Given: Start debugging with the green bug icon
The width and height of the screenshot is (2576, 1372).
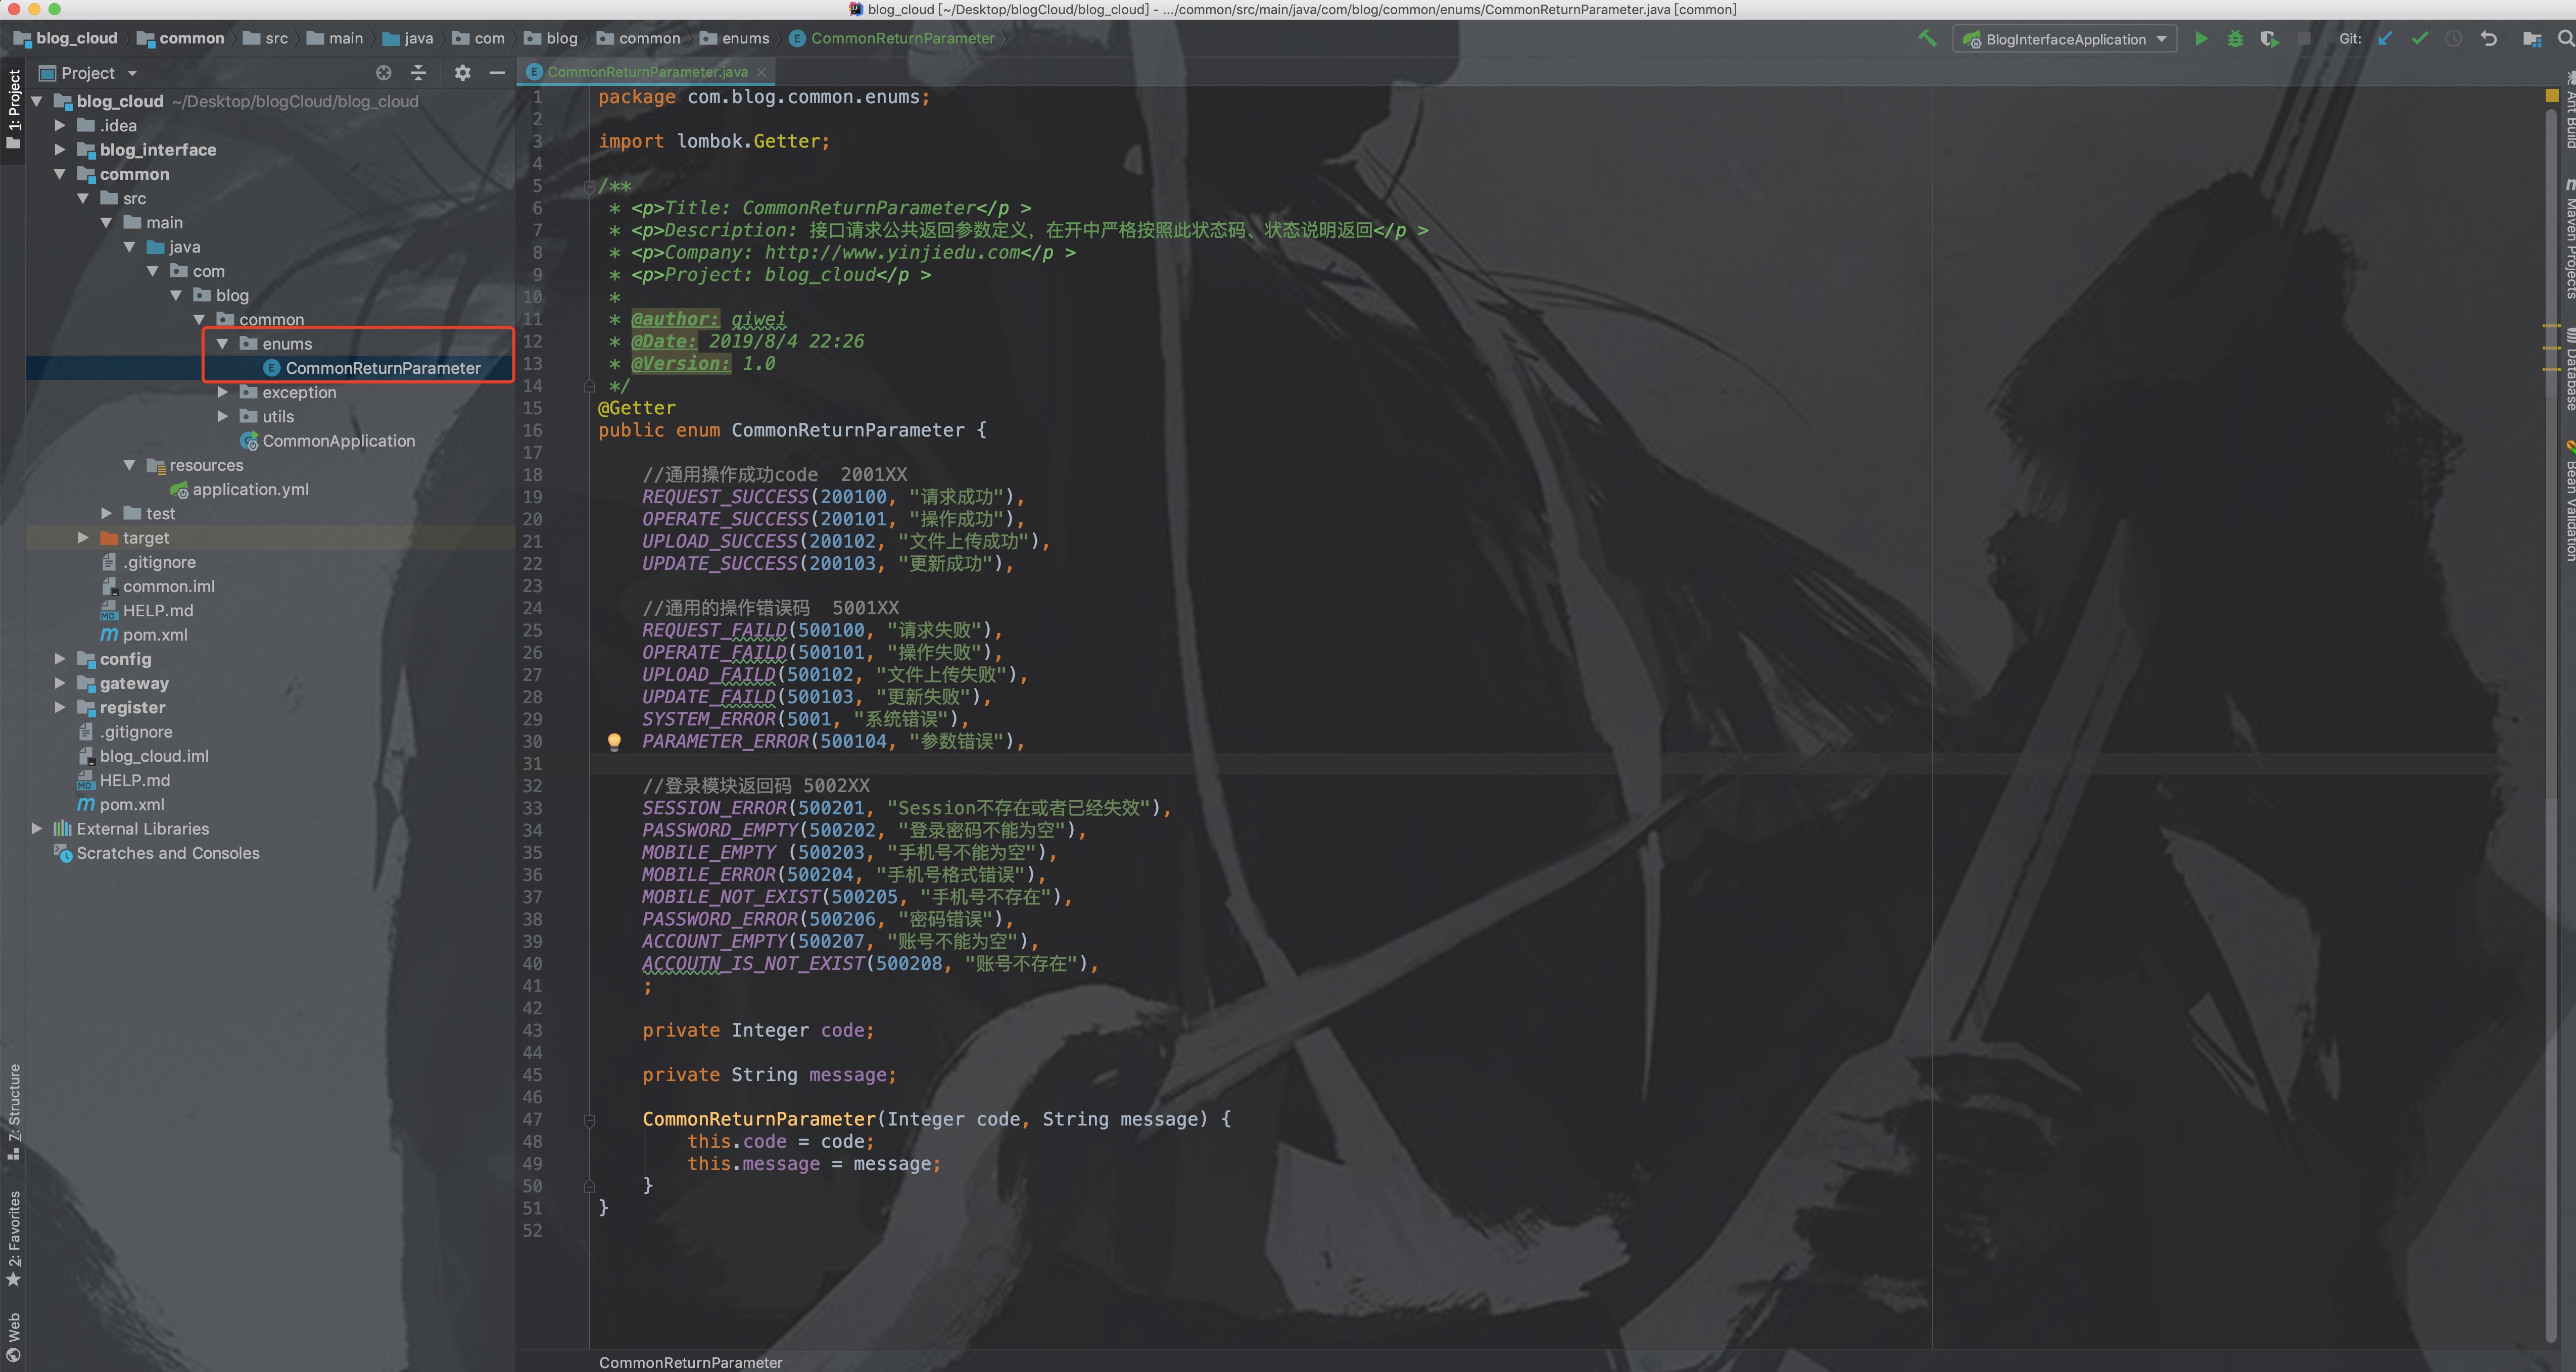Looking at the screenshot, I should tap(2235, 39).
